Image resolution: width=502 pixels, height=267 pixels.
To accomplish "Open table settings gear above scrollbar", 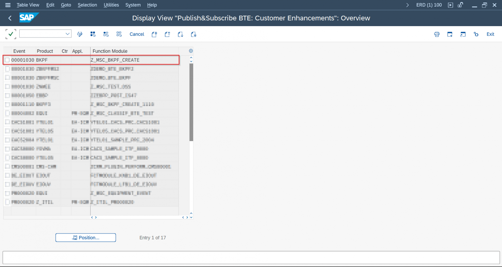I will [x=191, y=51].
